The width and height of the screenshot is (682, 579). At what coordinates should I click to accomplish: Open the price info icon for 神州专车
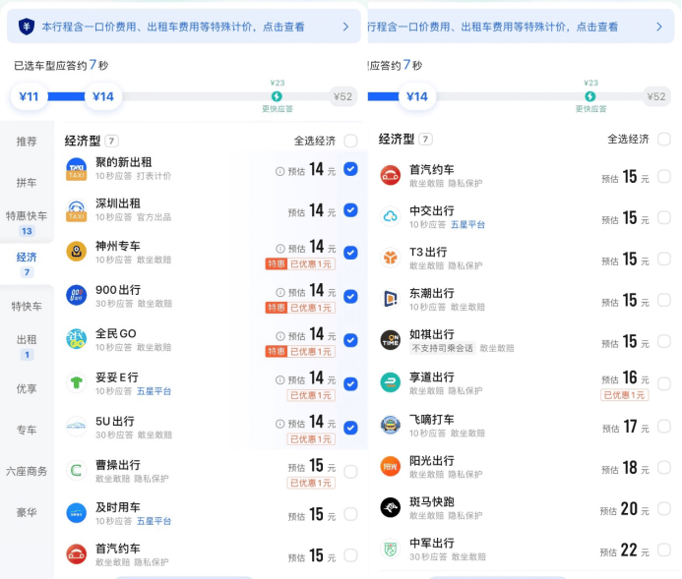[280, 249]
